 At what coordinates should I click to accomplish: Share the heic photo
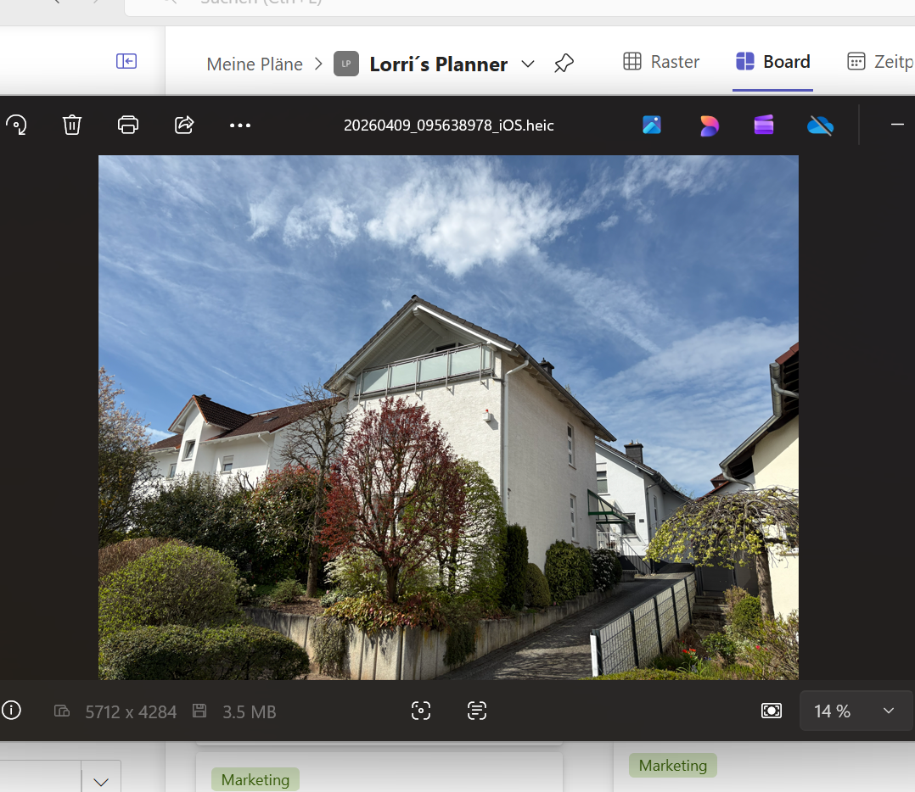coord(184,125)
